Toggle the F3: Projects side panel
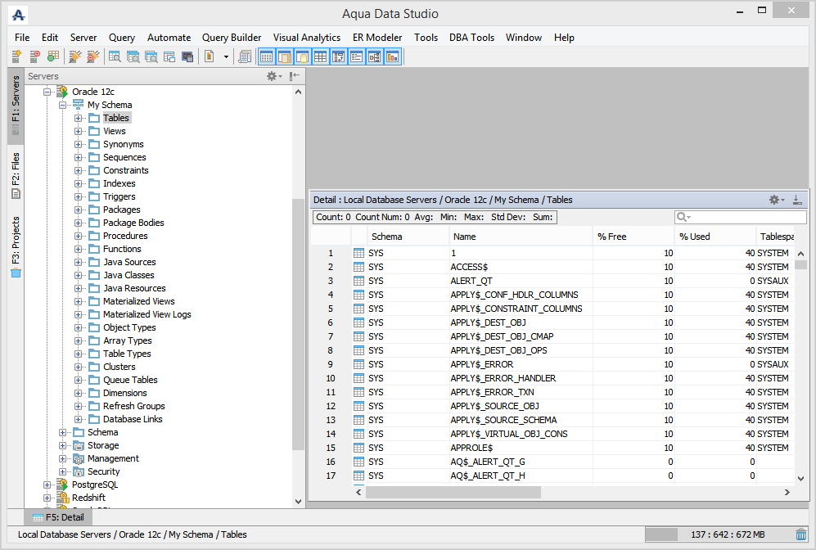 (16, 246)
